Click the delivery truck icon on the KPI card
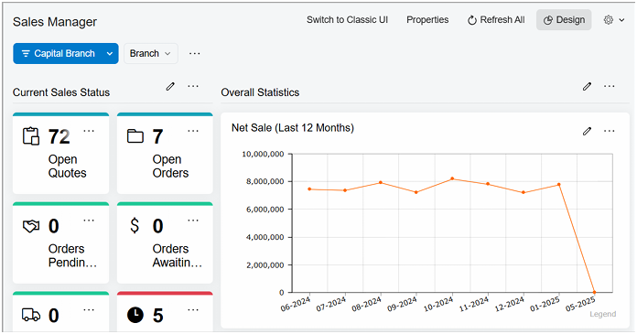The width and height of the screenshot is (637, 334). click(31, 315)
